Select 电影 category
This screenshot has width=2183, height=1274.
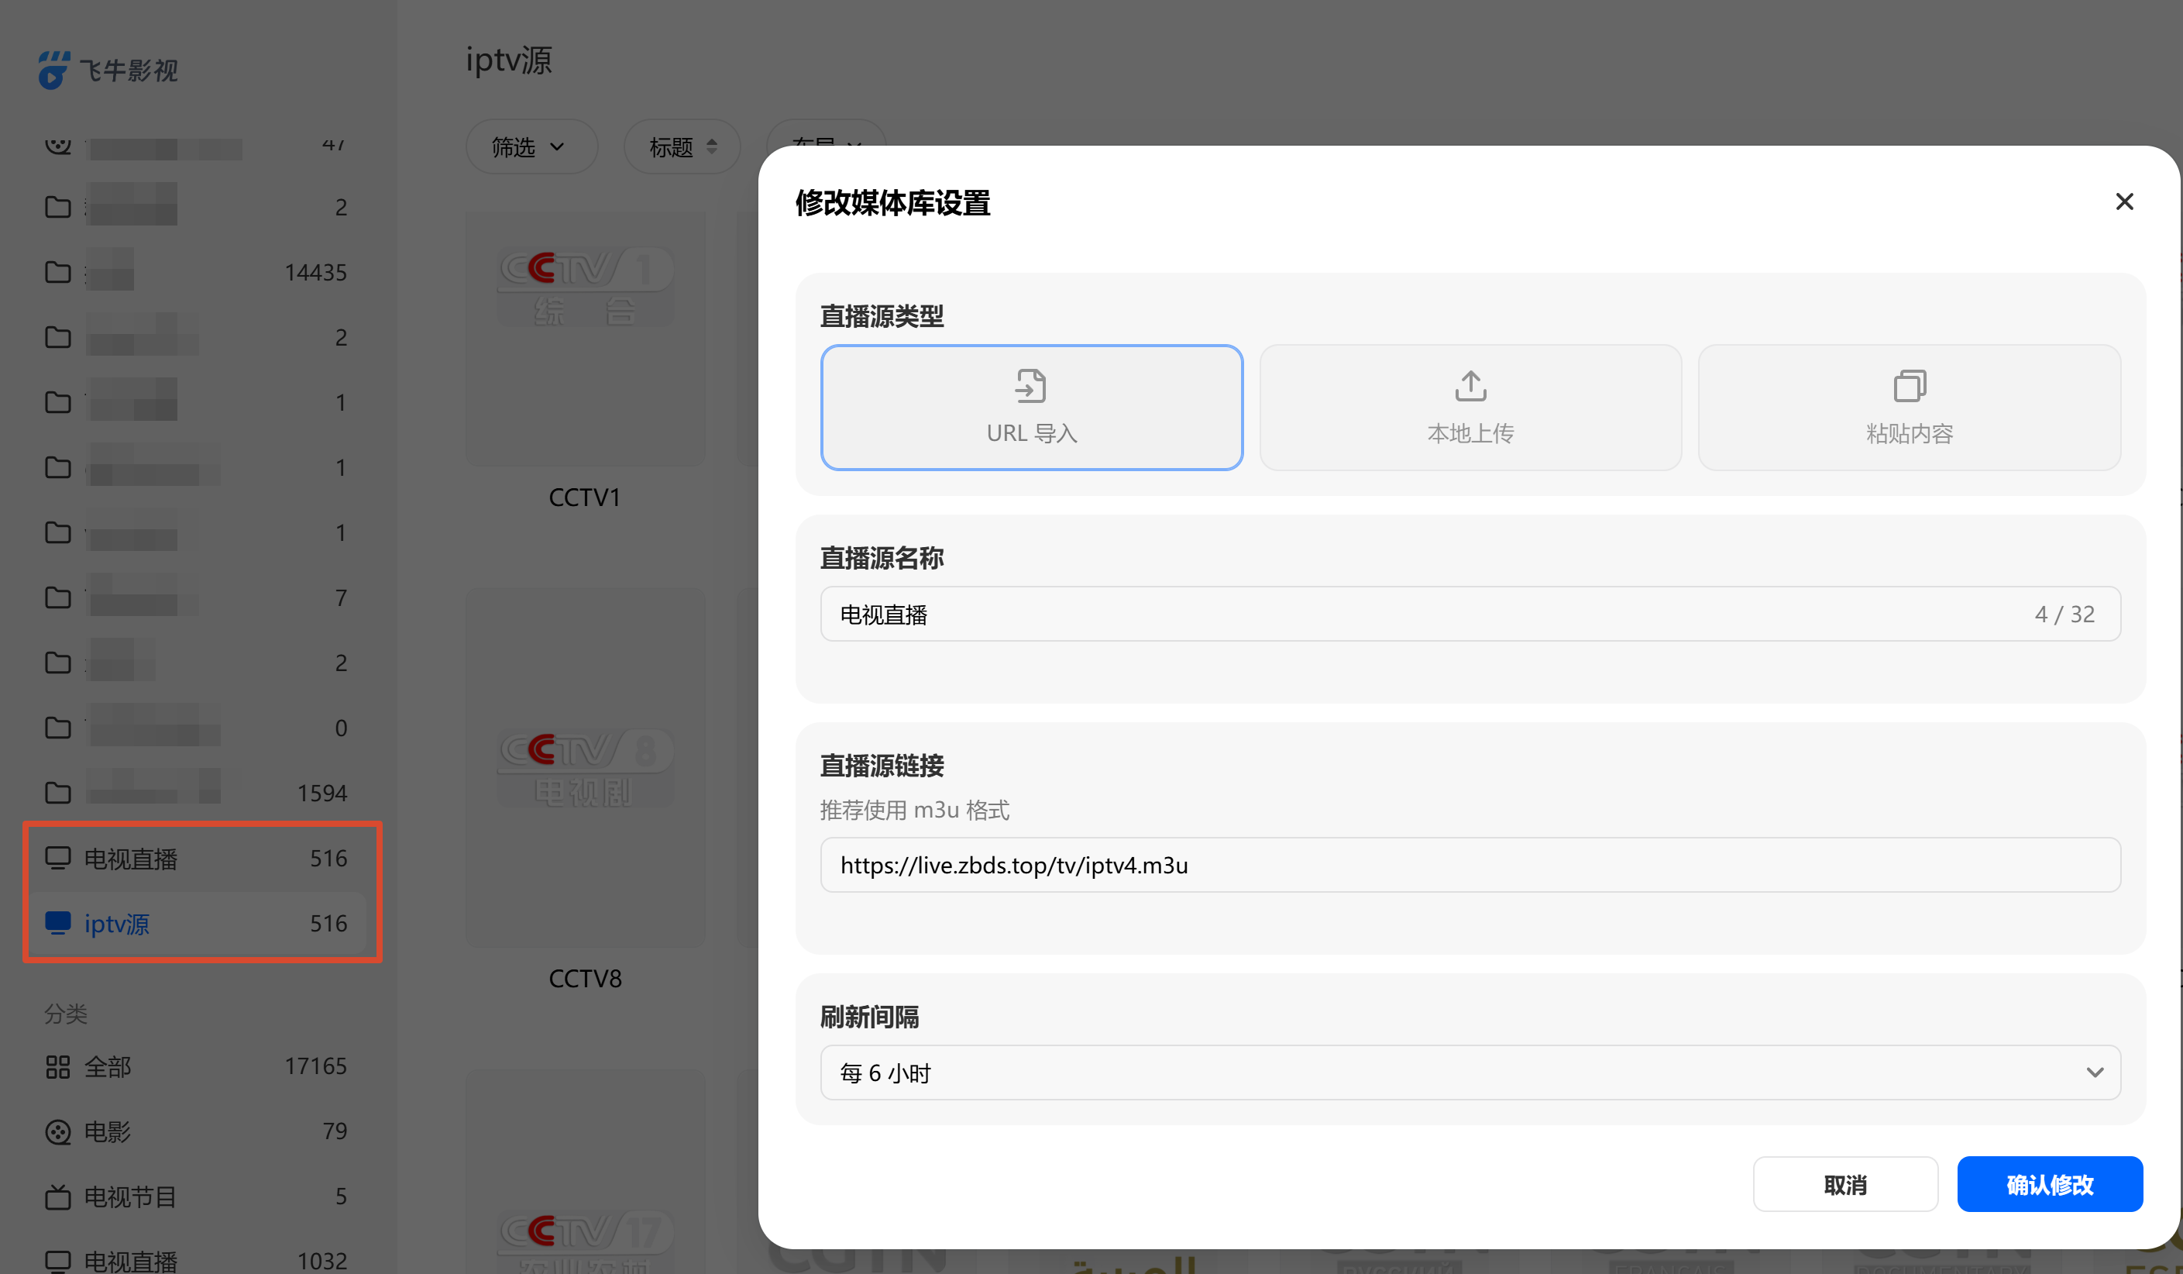[198, 1131]
